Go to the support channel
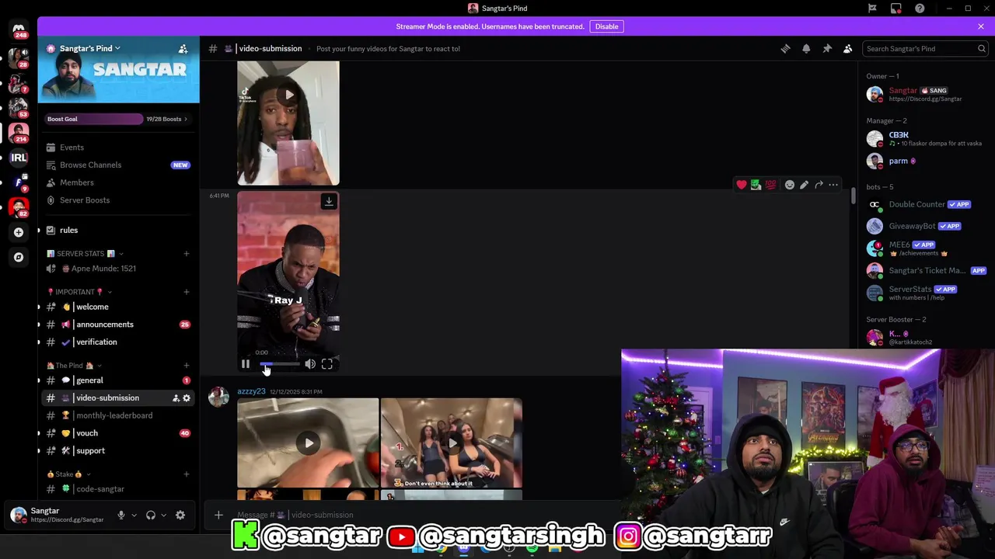This screenshot has height=559, width=995. point(118,451)
